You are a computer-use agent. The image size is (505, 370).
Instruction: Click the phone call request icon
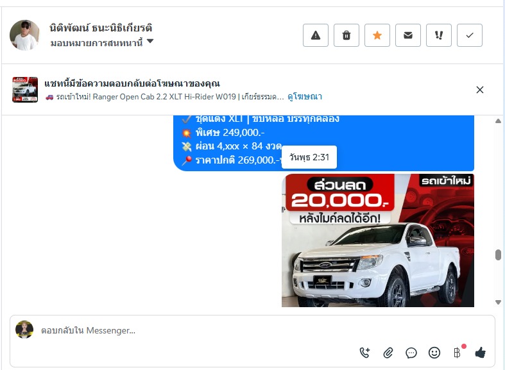364,353
